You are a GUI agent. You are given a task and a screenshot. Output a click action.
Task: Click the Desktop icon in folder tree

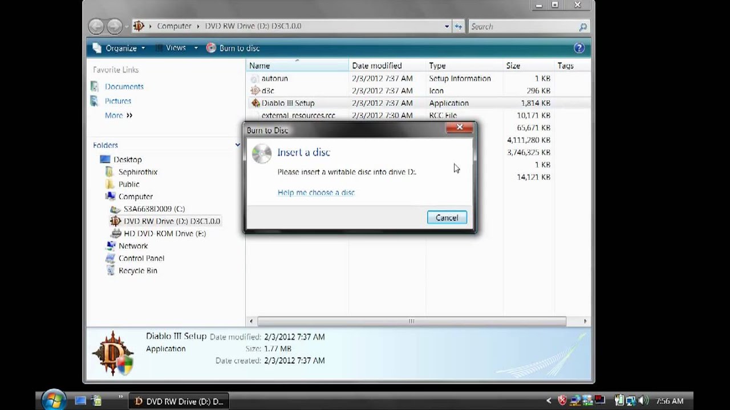tap(105, 159)
